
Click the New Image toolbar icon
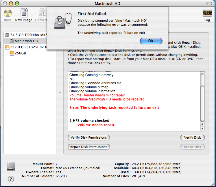coord(24,13)
